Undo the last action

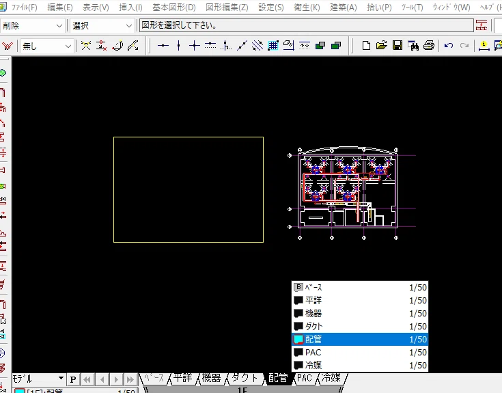[449, 46]
